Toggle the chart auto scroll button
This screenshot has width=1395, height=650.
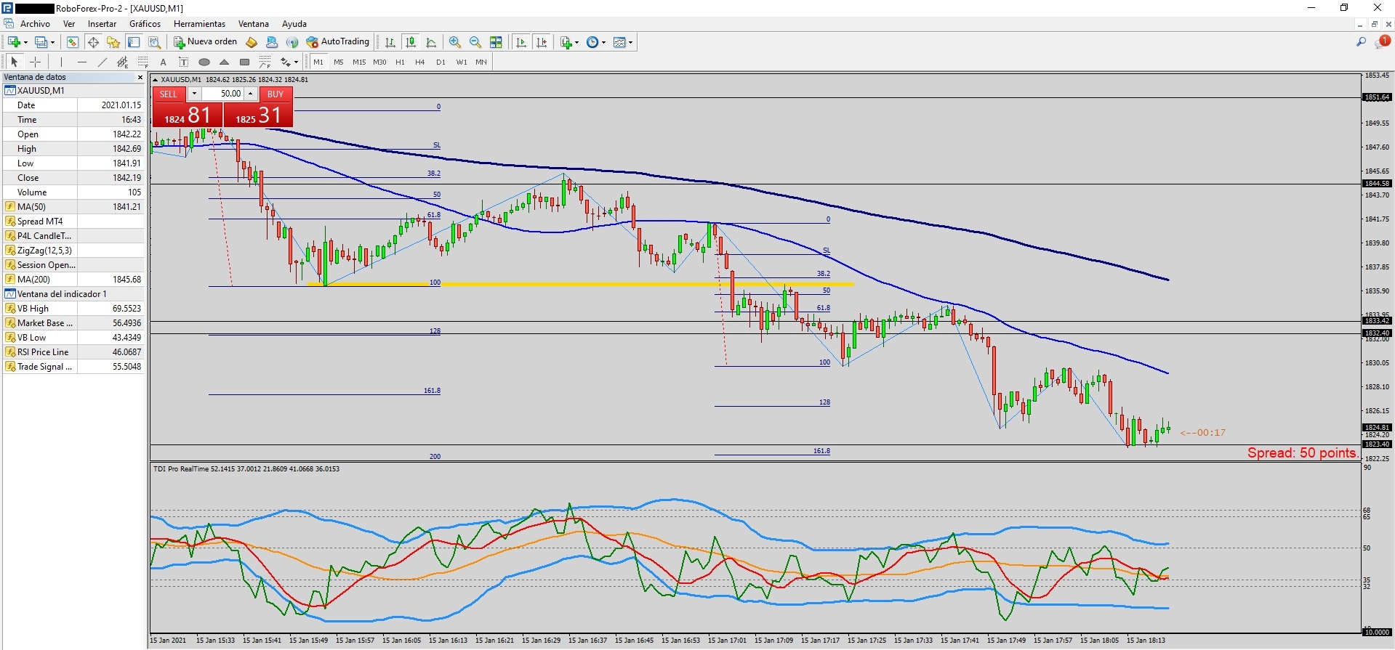(521, 43)
